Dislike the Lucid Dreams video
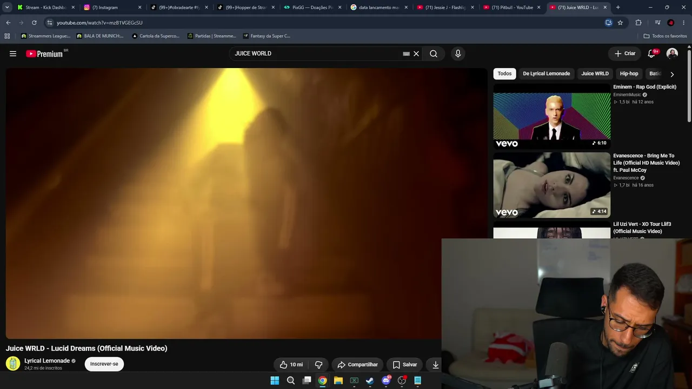 point(318,365)
